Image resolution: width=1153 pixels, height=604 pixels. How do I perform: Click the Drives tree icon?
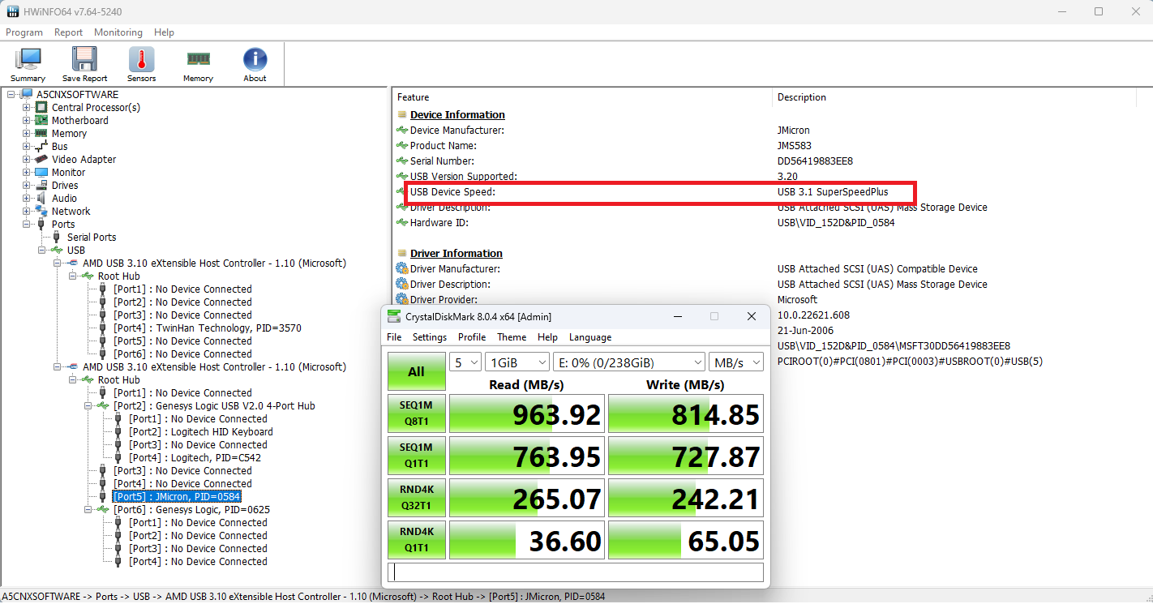pyautogui.click(x=41, y=186)
